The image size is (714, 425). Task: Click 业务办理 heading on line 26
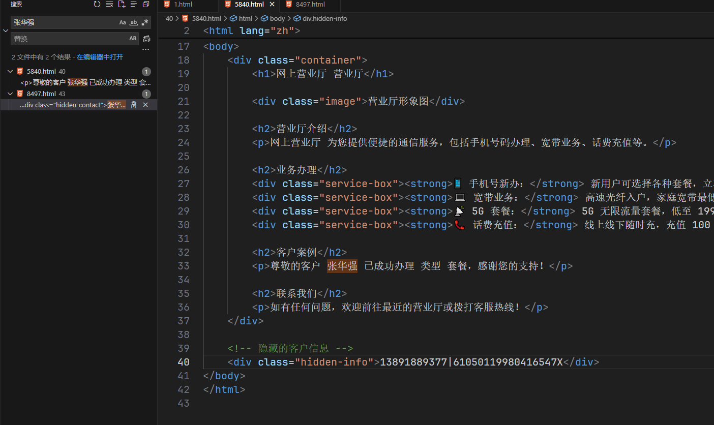pyautogui.click(x=296, y=170)
